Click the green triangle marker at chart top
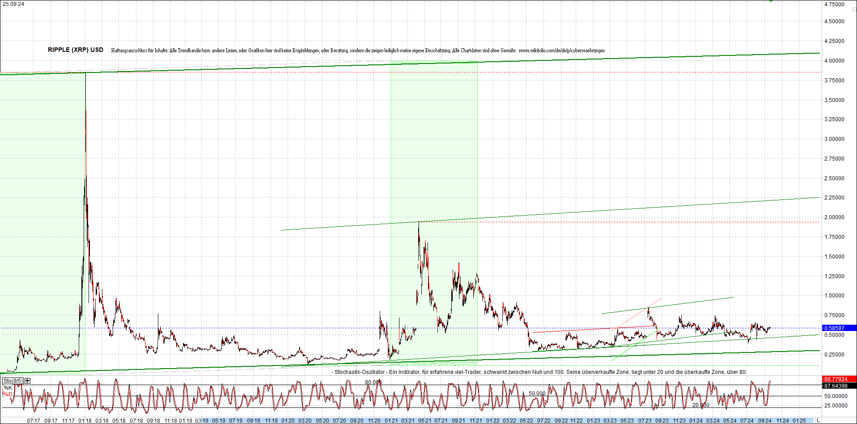The height and width of the screenshot is (424, 857). point(771,1)
